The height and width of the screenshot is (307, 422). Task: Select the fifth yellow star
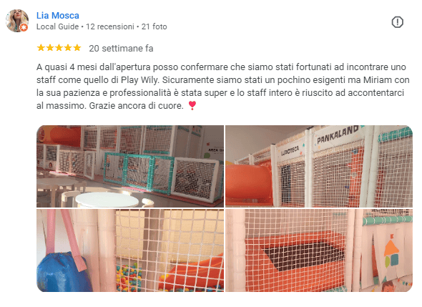tap(77, 48)
